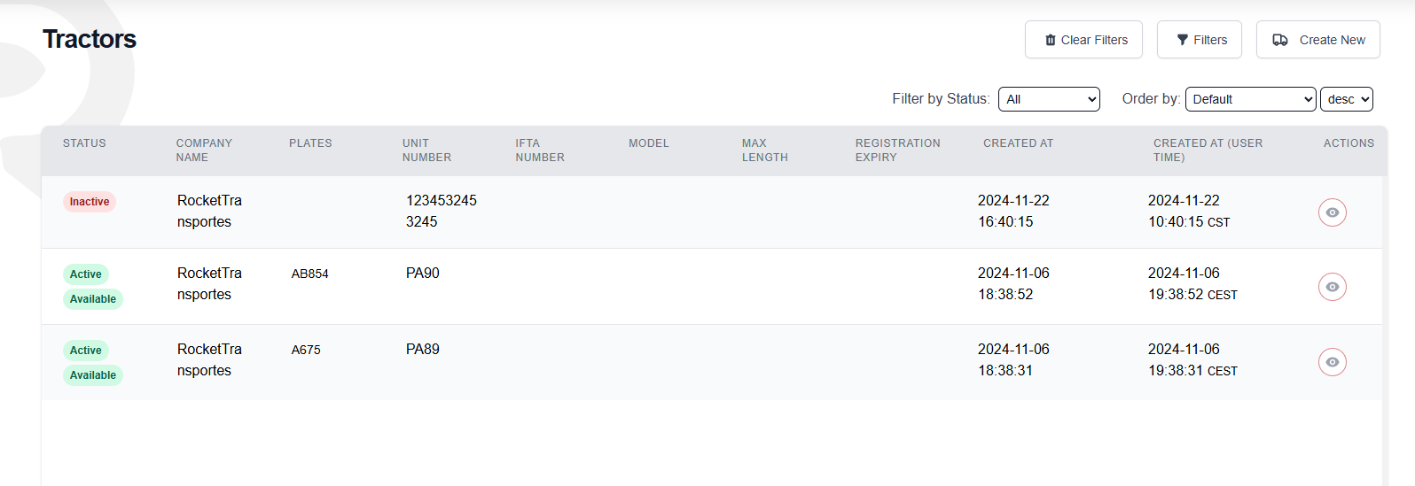Select plate number AB854

tap(310, 274)
